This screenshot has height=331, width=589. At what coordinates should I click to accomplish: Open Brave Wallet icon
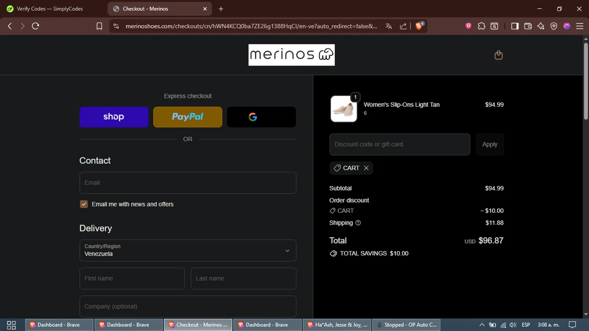(528, 26)
